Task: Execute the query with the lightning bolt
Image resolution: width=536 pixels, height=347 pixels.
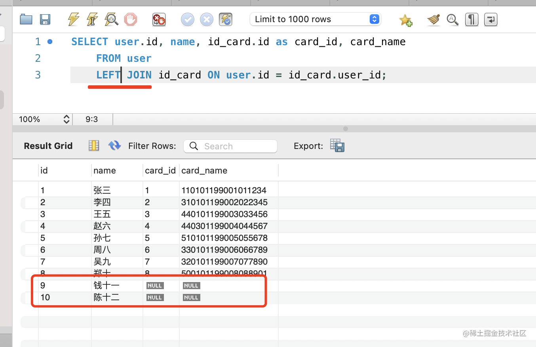Action: click(x=73, y=19)
